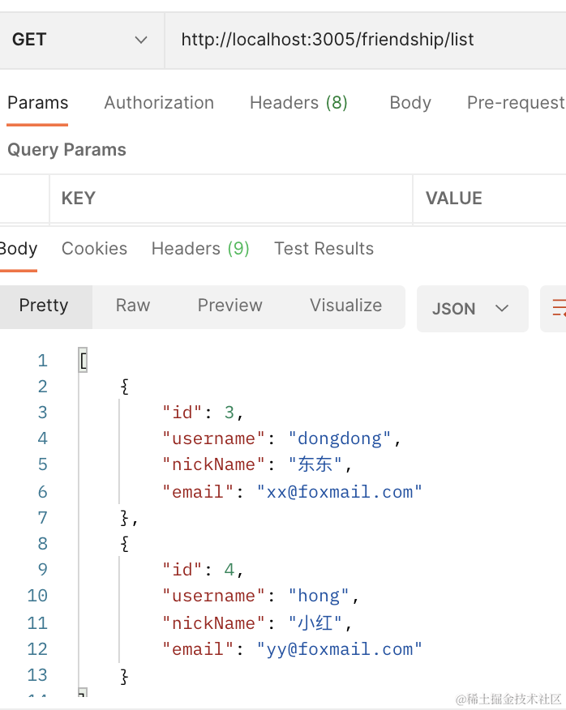Open the GET method dropdown
The width and height of the screenshot is (566, 710).
point(79,40)
